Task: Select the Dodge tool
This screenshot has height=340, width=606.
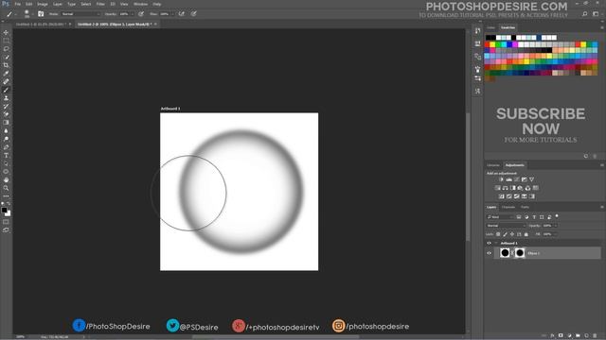Action: tap(6, 139)
